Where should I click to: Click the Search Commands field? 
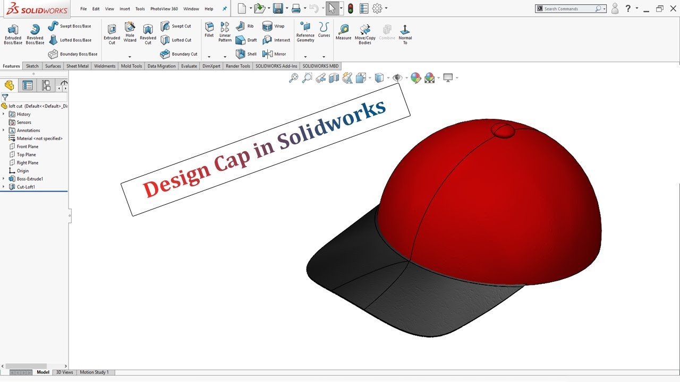[x=569, y=8]
